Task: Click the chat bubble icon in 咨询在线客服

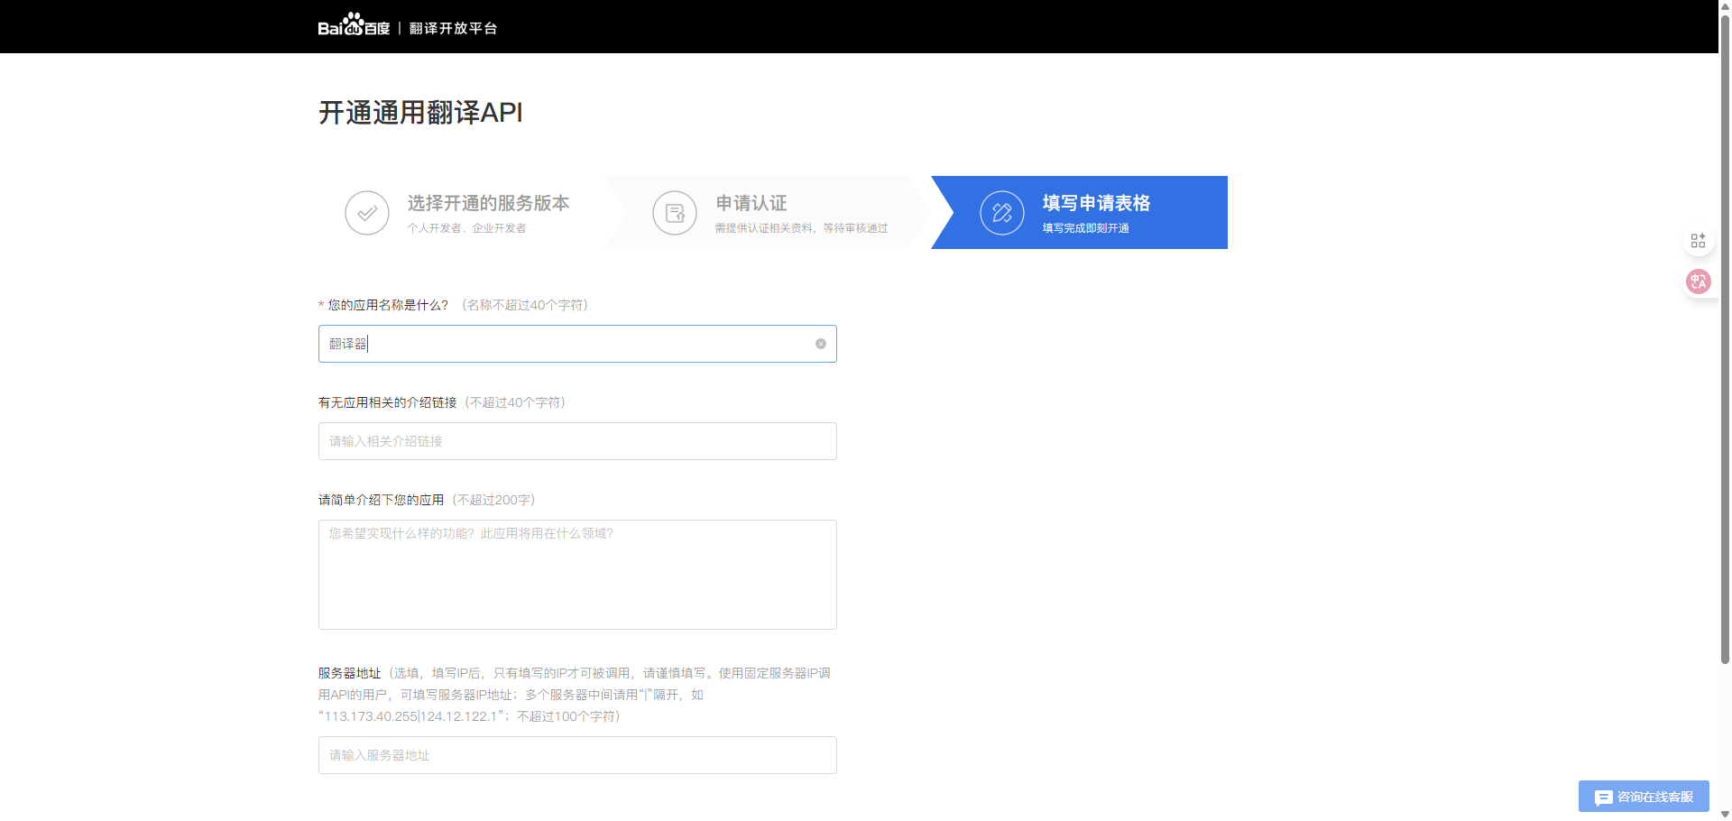Action: pyautogui.click(x=1603, y=798)
